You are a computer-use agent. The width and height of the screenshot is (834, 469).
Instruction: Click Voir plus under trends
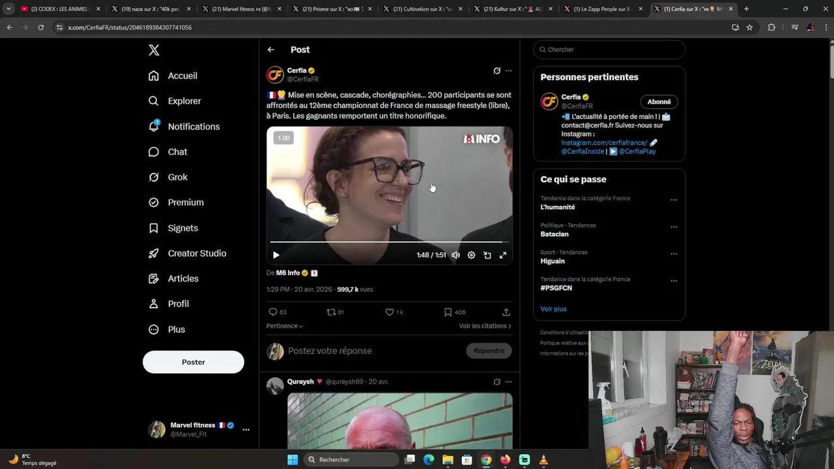point(553,309)
